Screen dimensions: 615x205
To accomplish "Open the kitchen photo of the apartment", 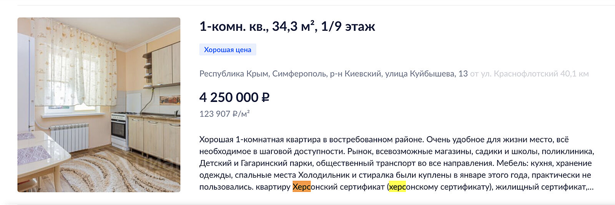I will (99, 105).
